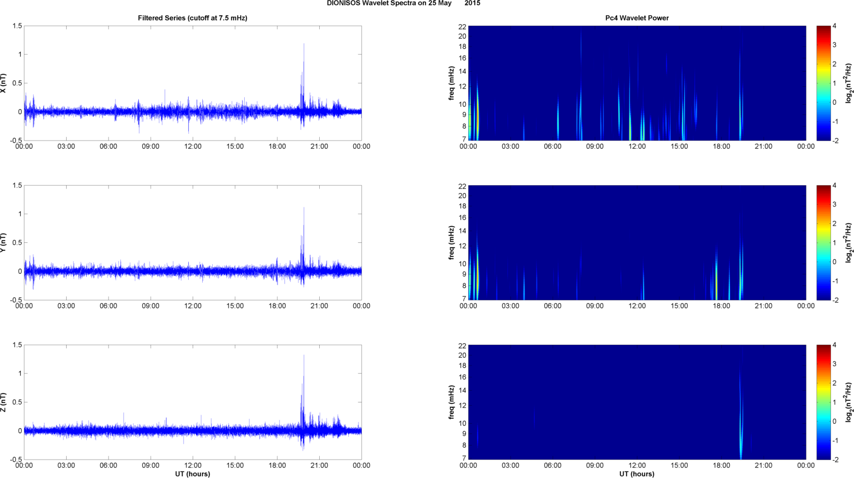Click the X (nT) axis label

pos(3,83)
